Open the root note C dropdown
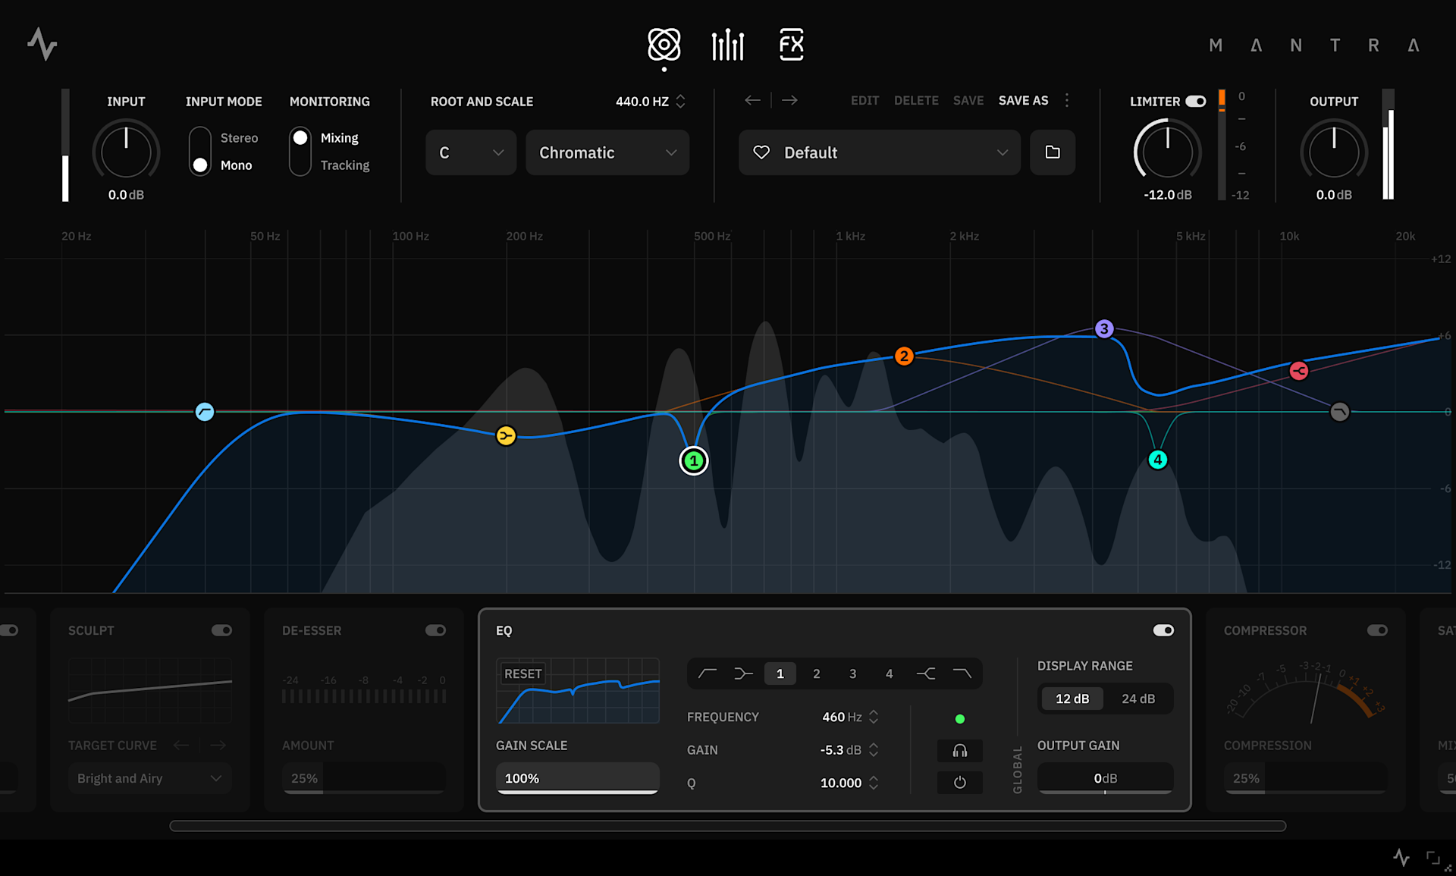This screenshot has height=876, width=1456. 471,152
